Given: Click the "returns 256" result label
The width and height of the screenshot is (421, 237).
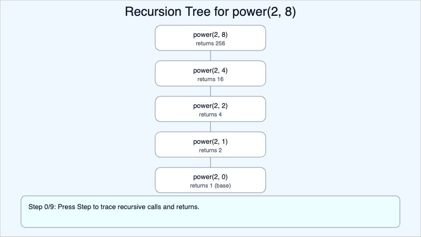Looking at the screenshot, I should [210, 43].
